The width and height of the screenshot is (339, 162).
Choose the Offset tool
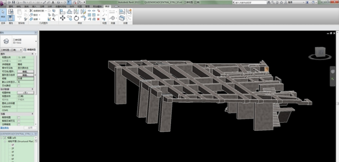pos(70,11)
